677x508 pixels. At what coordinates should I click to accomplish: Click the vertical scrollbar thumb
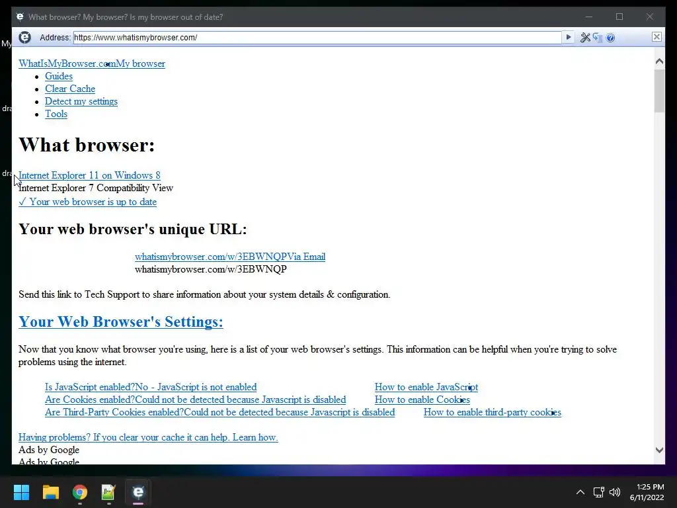tap(659, 91)
